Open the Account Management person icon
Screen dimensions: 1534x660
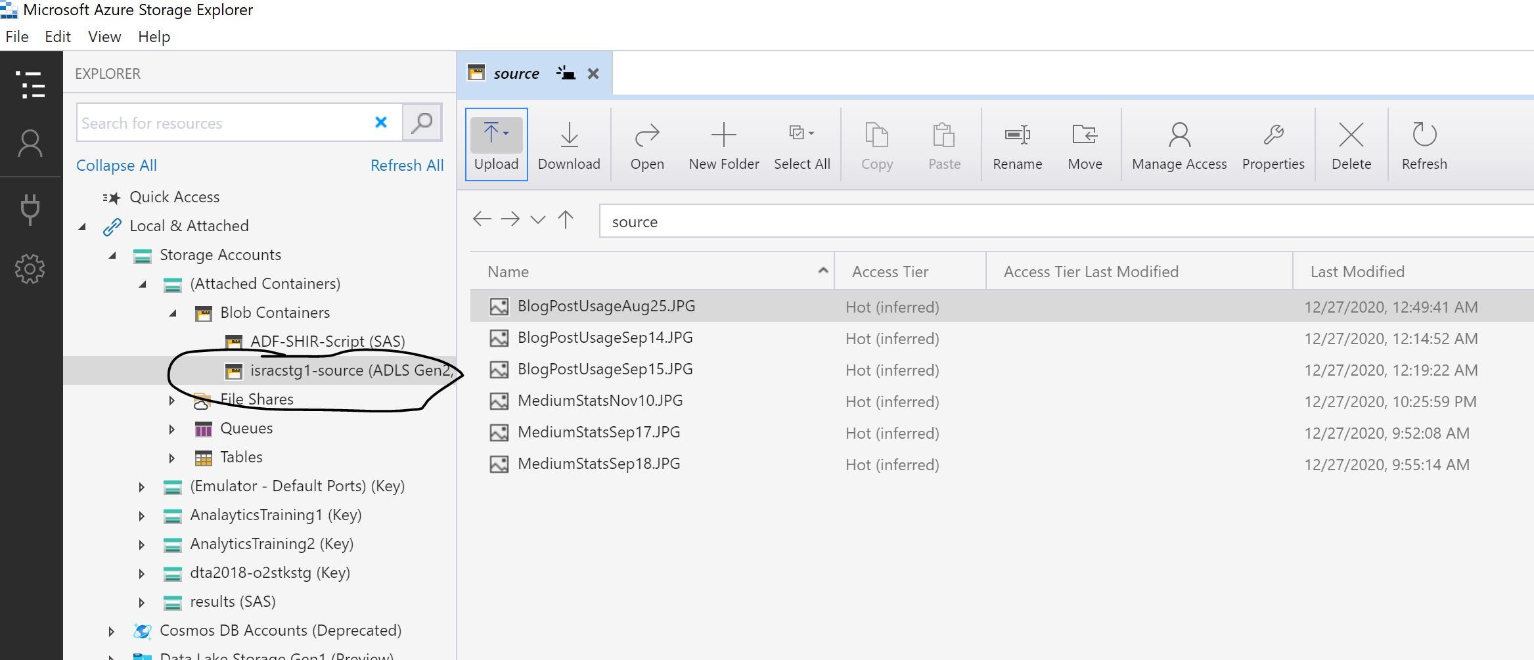click(x=31, y=144)
